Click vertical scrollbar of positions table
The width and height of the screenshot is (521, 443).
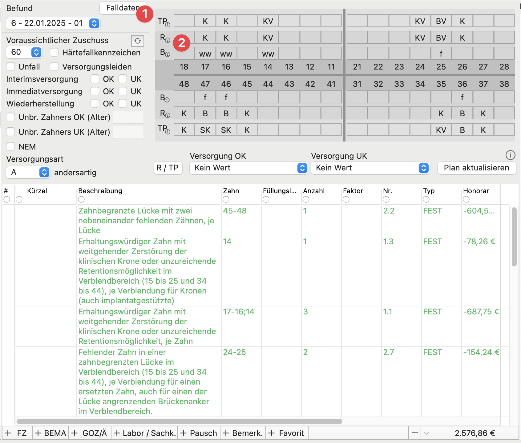click(514, 236)
